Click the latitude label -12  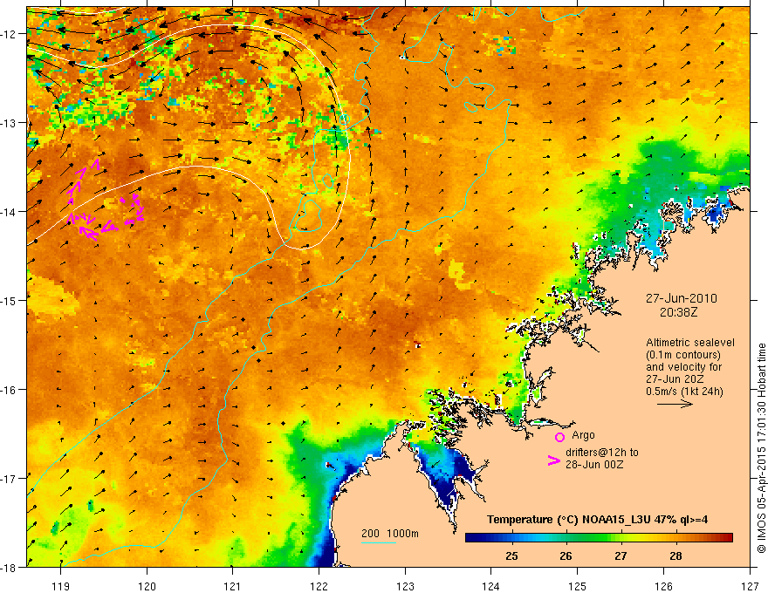(x=10, y=34)
